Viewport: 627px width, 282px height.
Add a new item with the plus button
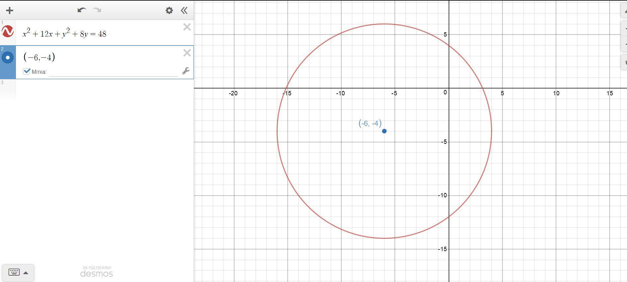(x=10, y=10)
